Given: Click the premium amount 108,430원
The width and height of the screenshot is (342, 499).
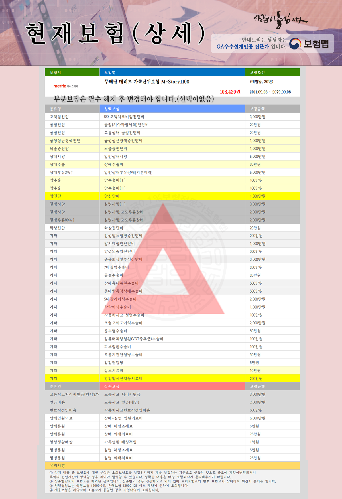Looking at the screenshot, I should pos(230,92).
